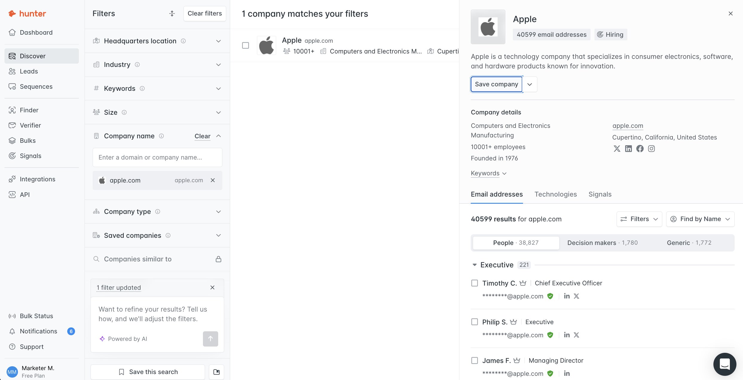This screenshot has width=743, height=380.
Task: Open Leads from the sidebar
Action: [42, 71]
